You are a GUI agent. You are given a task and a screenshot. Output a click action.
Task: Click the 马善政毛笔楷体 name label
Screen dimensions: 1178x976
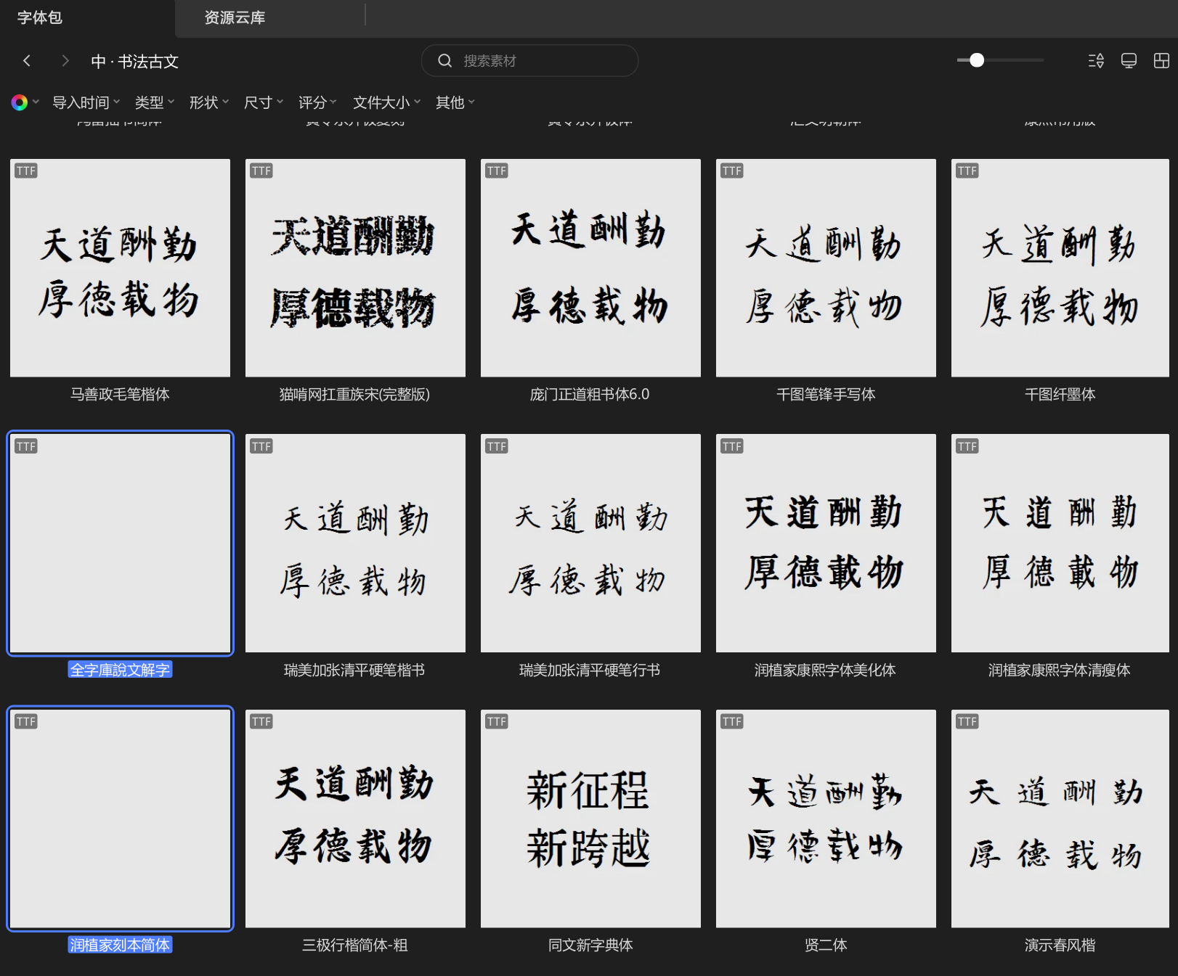coord(120,394)
